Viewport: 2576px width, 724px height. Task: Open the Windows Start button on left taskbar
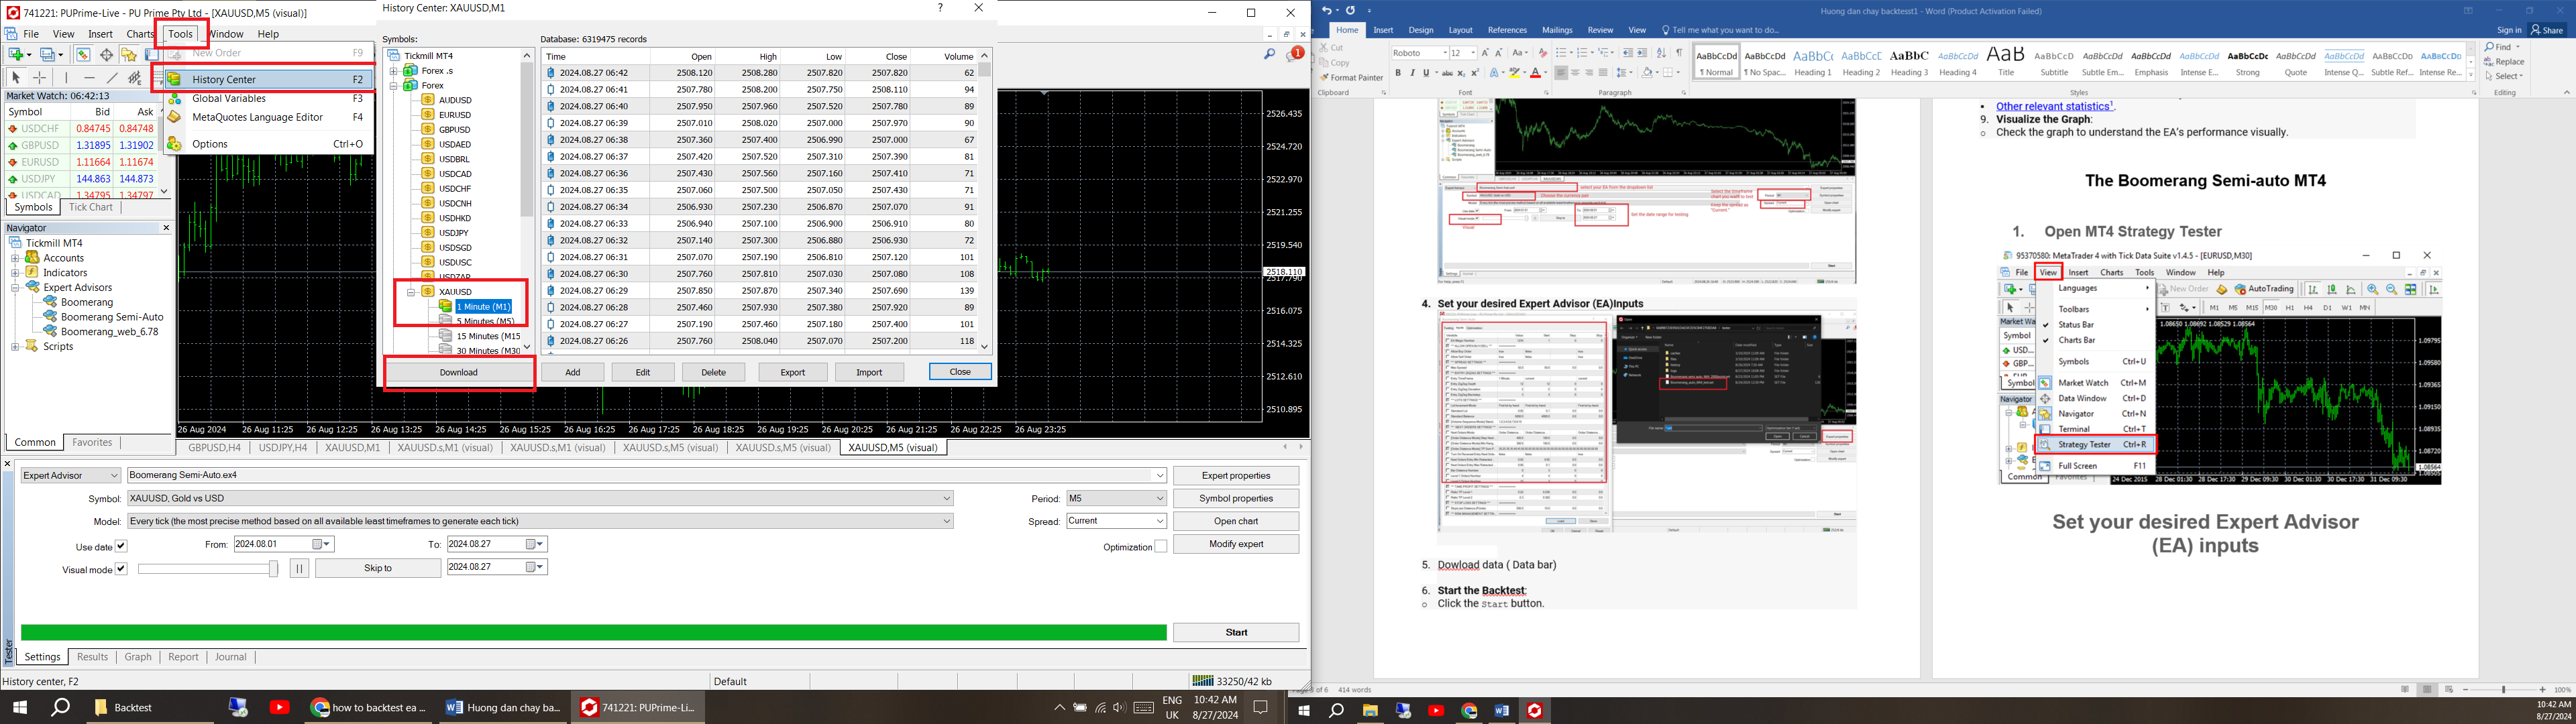click(x=20, y=707)
